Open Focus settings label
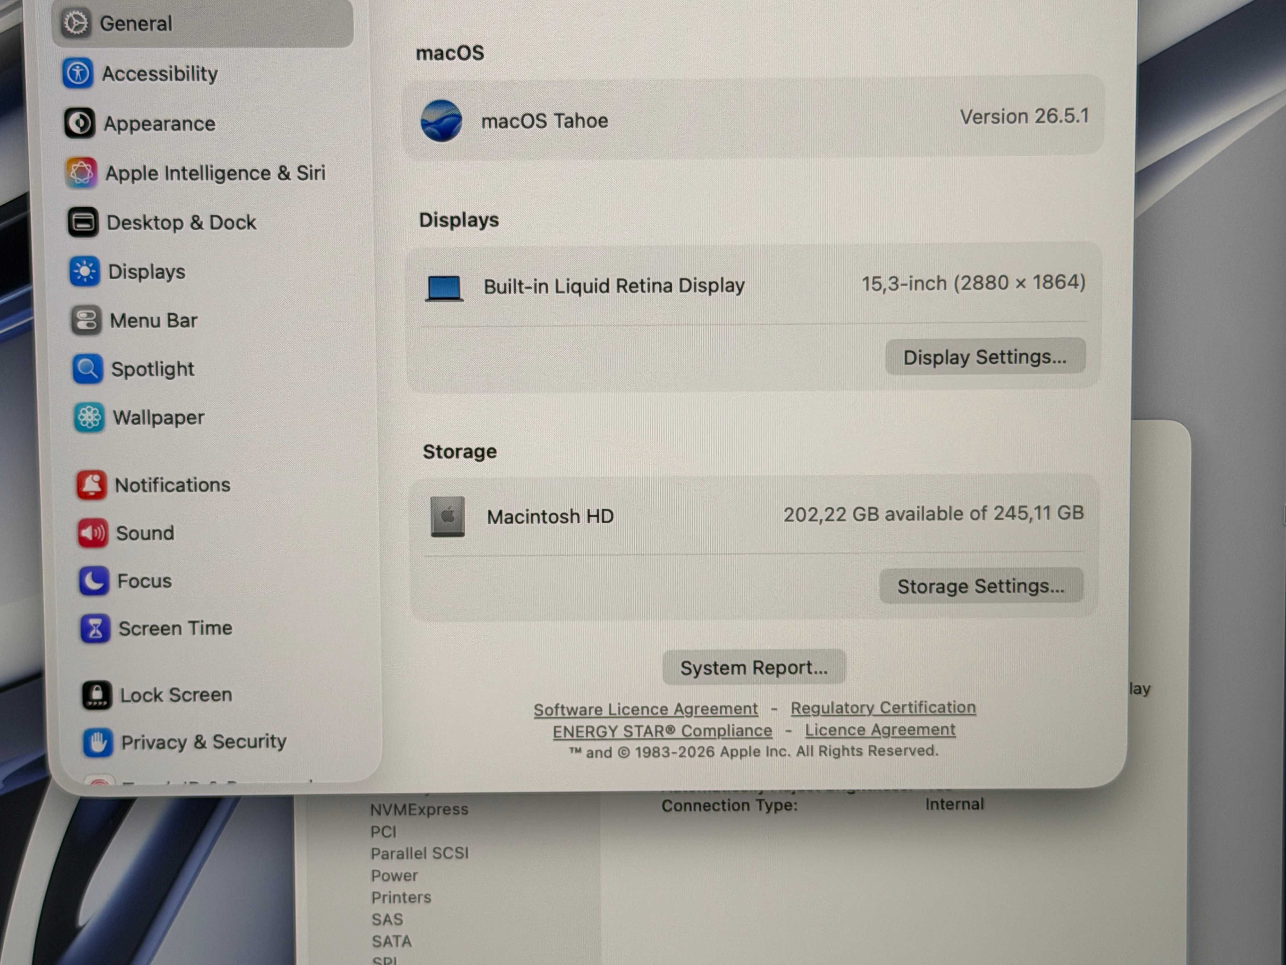This screenshot has width=1286, height=965. [x=145, y=580]
